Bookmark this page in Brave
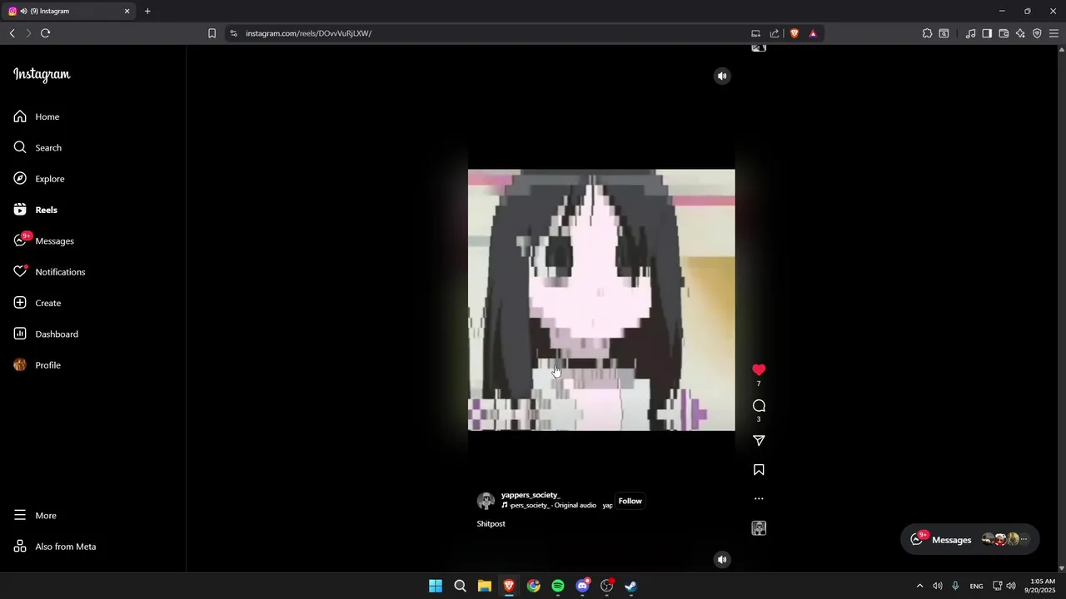 pyautogui.click(x=212, y=33)
